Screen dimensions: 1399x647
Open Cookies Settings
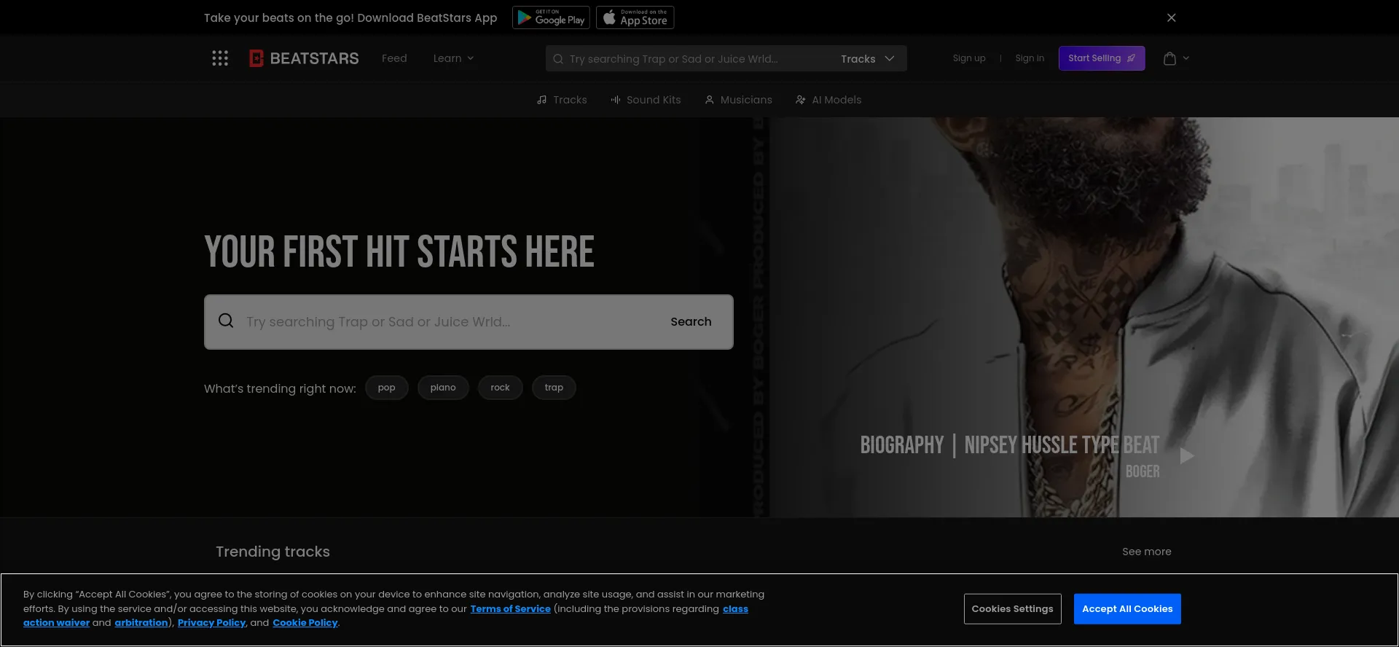pos(1012,609)
